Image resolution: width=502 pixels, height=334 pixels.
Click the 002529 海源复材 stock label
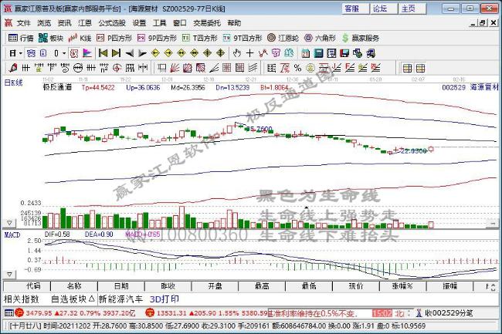(x=470, y=87)
